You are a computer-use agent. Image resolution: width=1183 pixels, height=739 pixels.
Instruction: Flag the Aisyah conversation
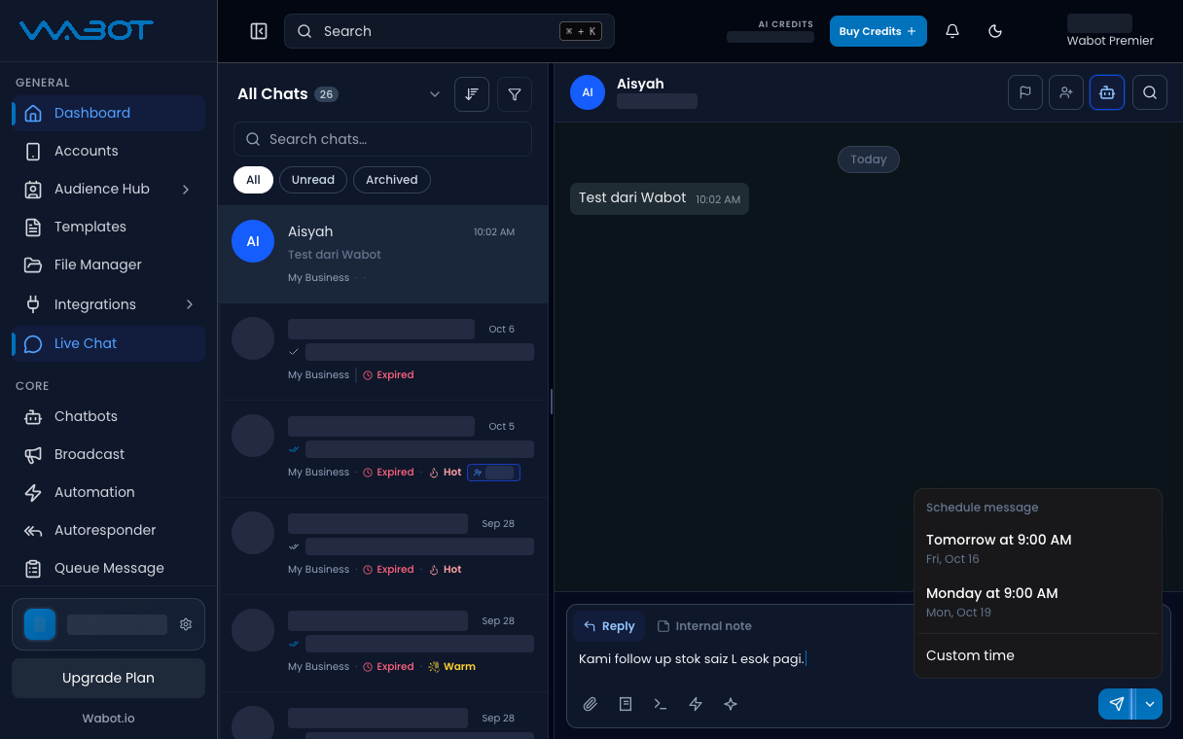tap(1025, 92)
